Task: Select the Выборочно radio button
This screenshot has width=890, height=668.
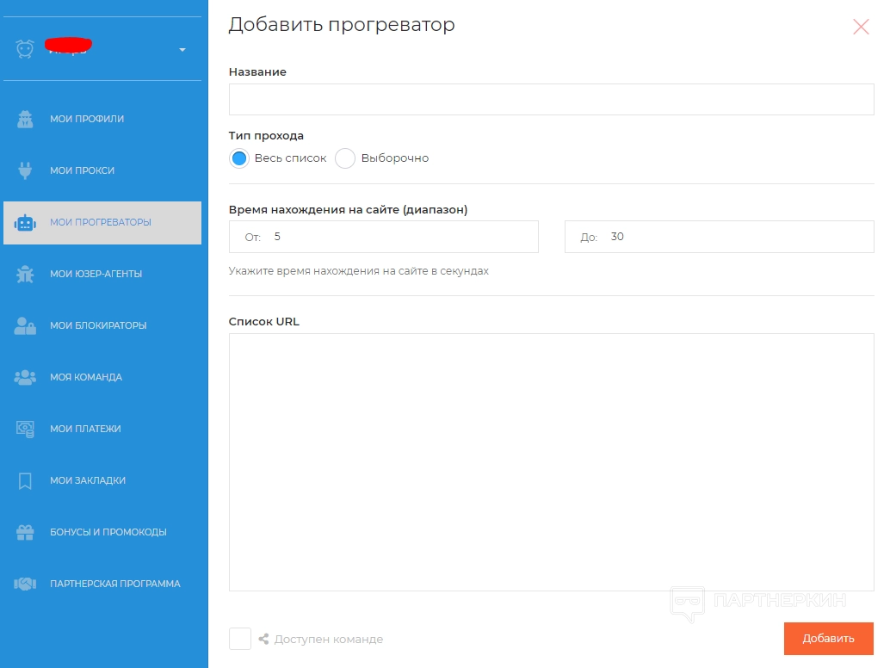Action: [x=345, y=158]
